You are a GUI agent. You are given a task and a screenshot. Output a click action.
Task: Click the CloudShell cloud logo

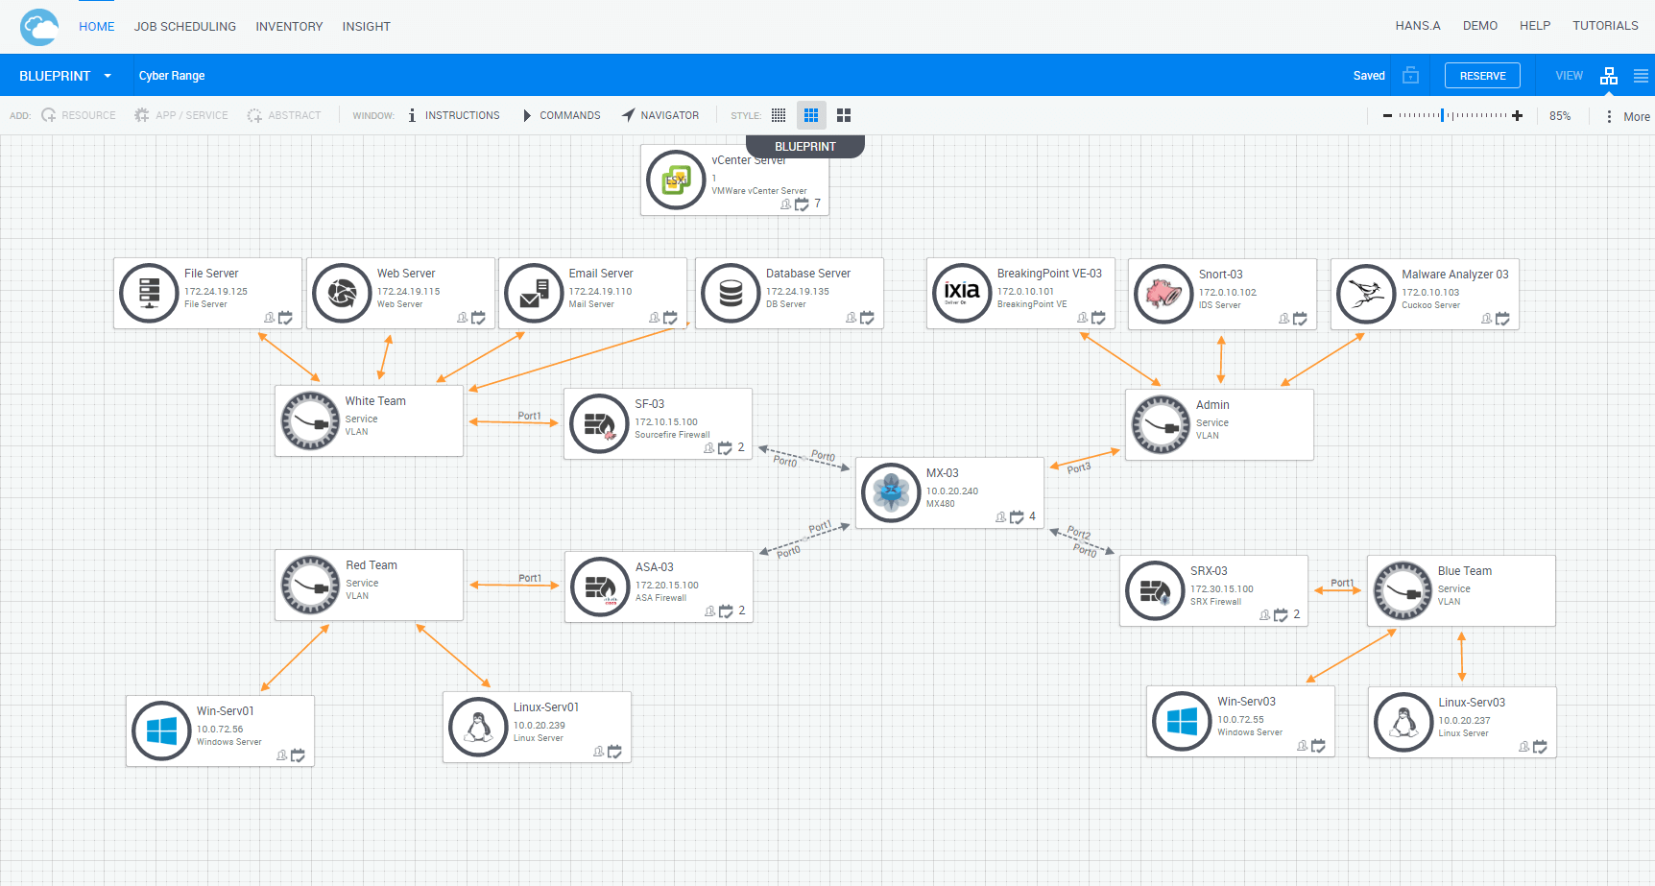(x=39, y=27)
